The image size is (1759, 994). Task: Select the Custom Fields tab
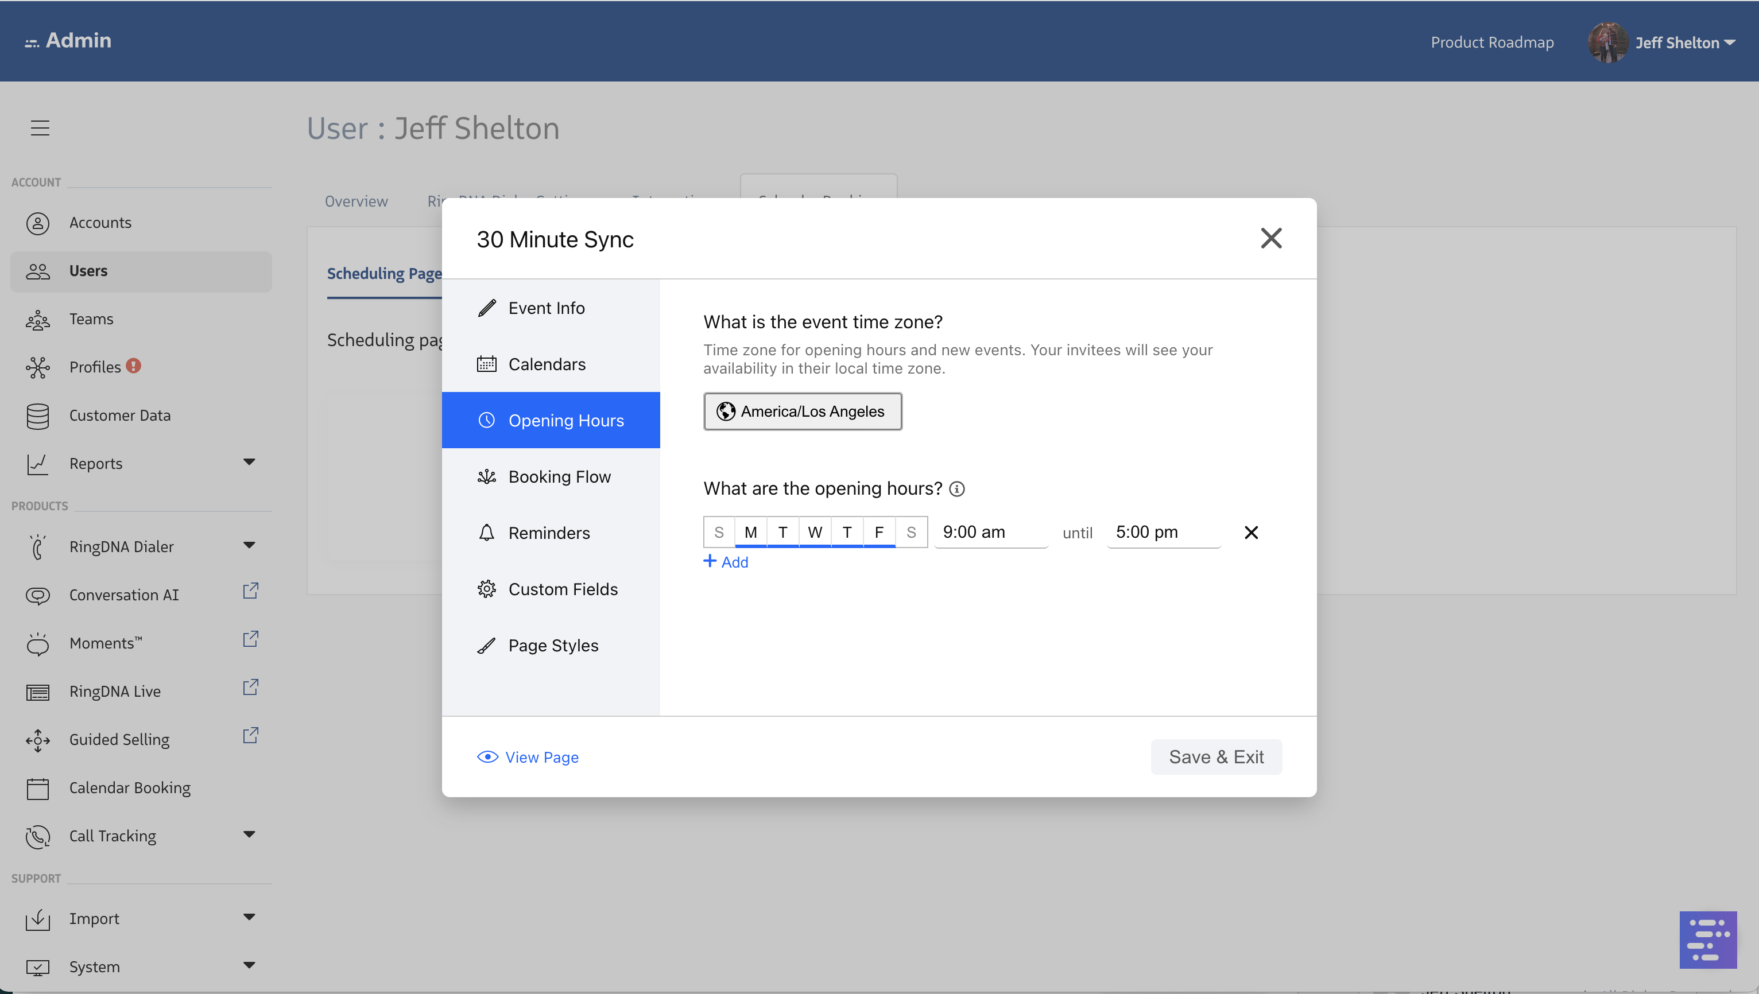tap(562, 589)
